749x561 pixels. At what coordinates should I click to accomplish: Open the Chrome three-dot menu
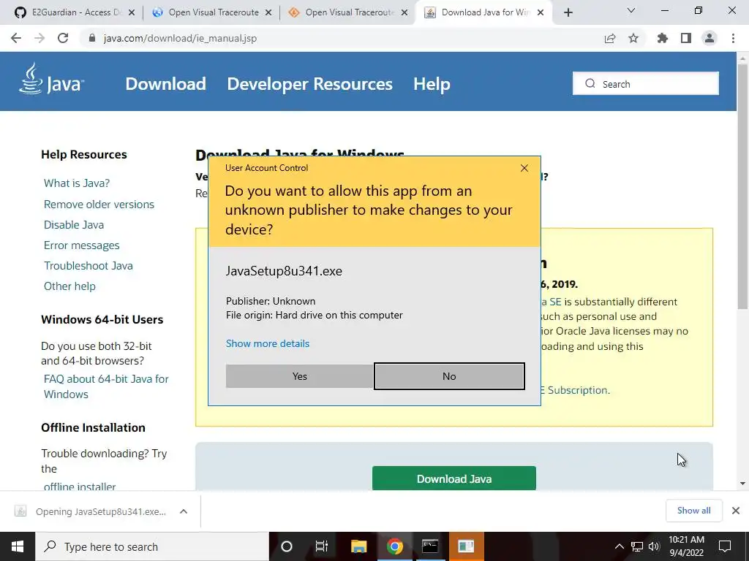(733, 38)
